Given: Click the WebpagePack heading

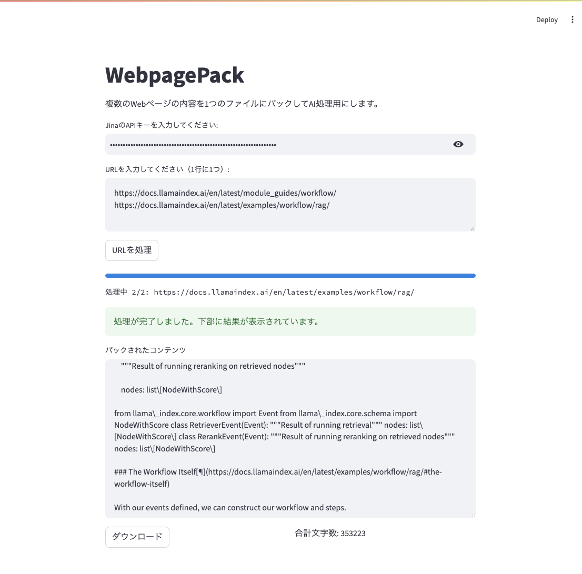Looking at the screenshot, I should click(x=175, y=75).
